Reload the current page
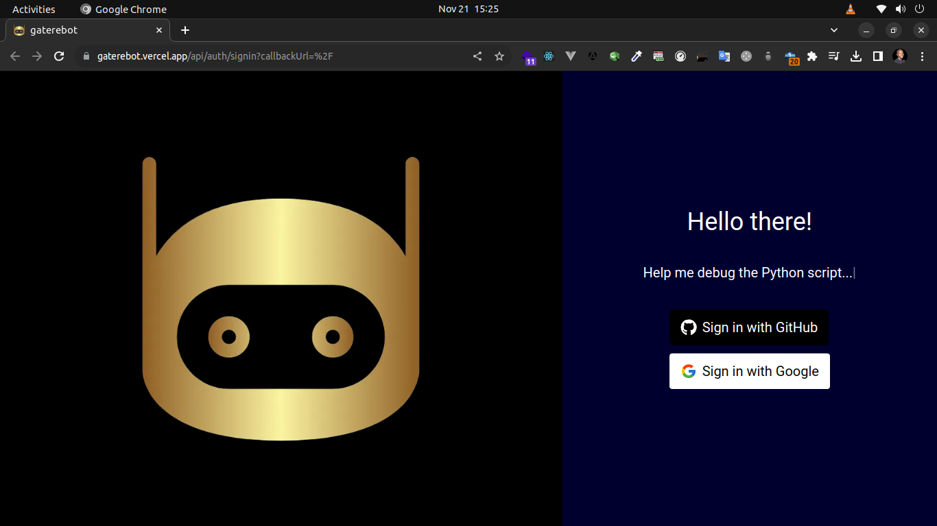The width and height of the screenshot is (937, 526). pos(60,56)
